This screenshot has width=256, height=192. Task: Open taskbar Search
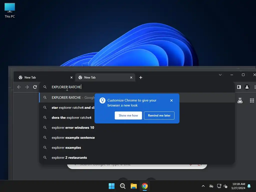click(122, 186)
